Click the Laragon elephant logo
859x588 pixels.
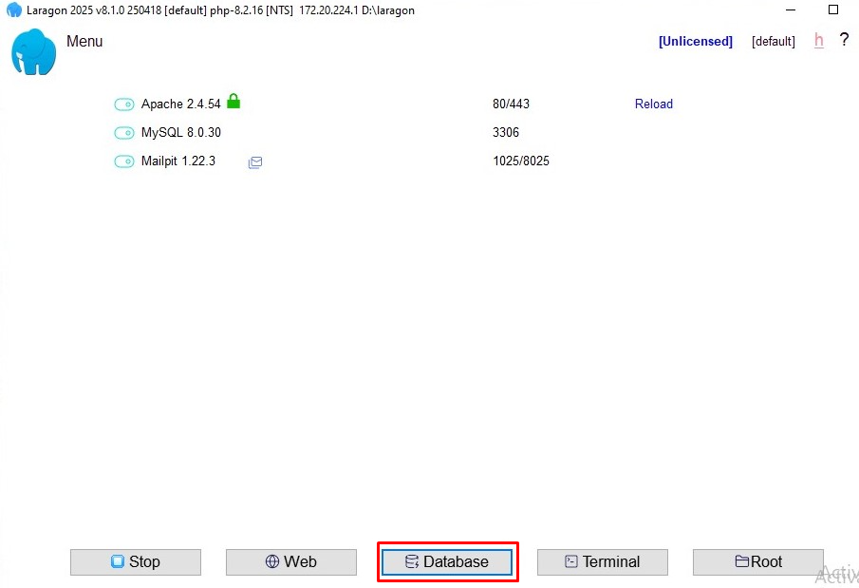[x=34, y=52]
